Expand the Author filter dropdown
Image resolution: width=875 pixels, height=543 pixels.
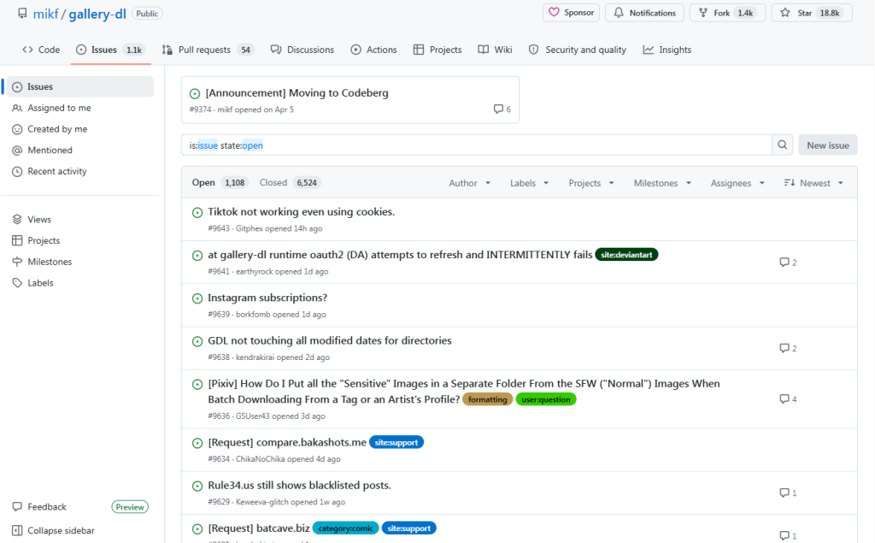click(x=469, y=183)
